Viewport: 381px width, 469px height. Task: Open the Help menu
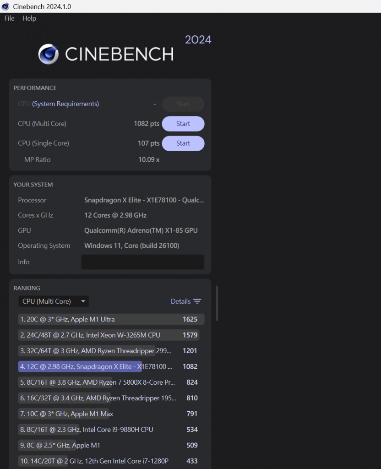click(29, 18)
